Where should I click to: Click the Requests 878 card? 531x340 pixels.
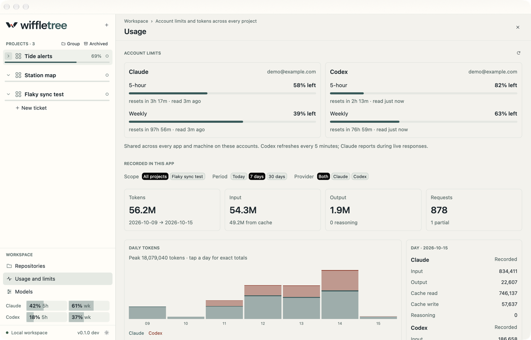coord(474,210)
